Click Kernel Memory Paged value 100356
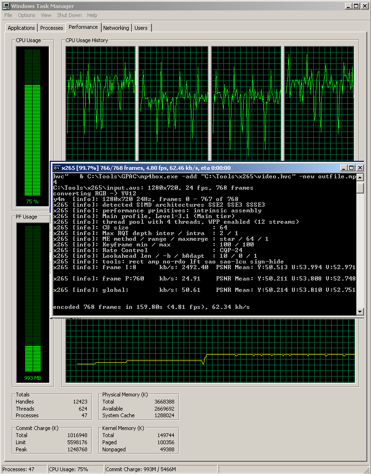 [166, 442]
